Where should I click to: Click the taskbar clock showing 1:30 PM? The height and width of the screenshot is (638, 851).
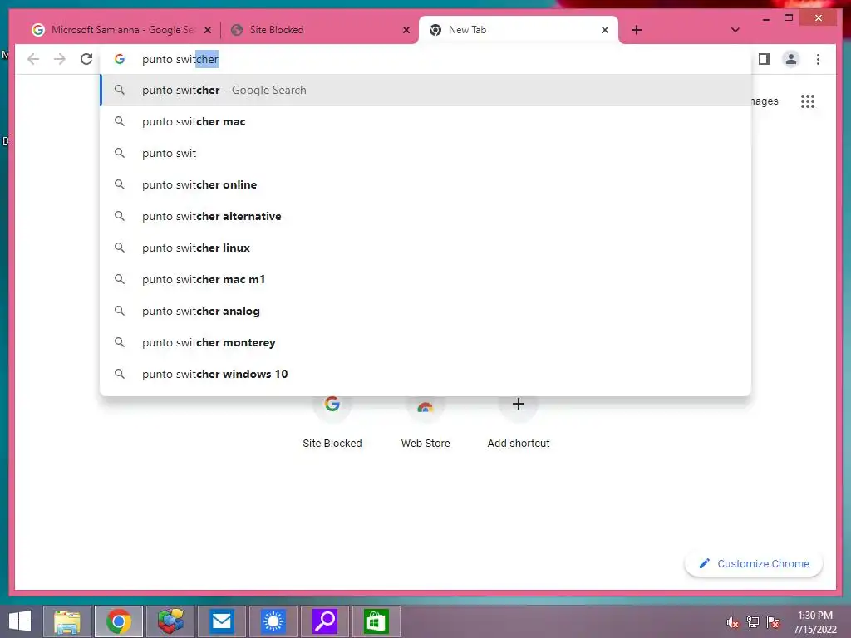coord(815,622)
